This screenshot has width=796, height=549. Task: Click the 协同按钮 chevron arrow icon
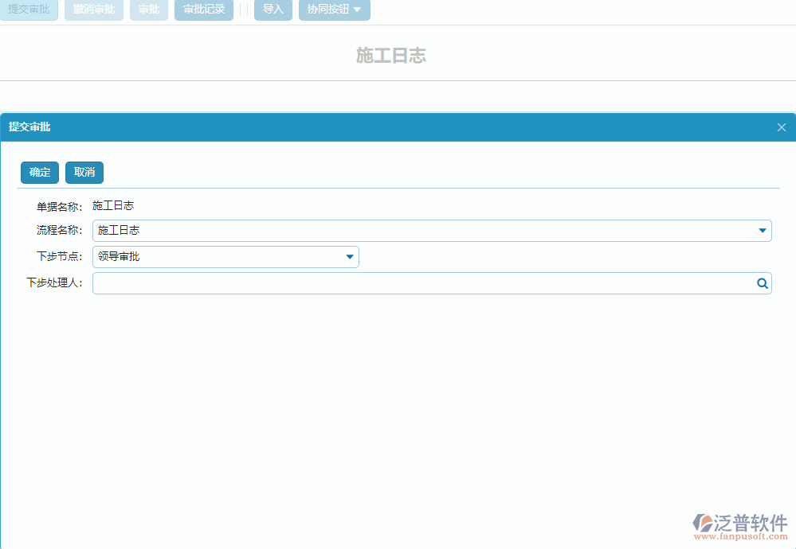pos(357,10)
